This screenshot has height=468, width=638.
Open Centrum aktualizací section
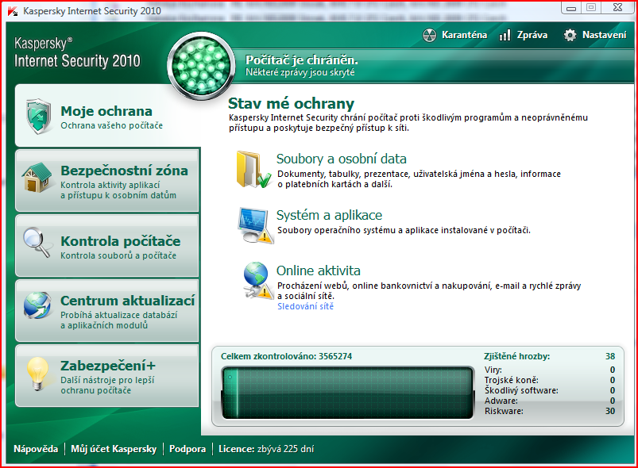107,310
